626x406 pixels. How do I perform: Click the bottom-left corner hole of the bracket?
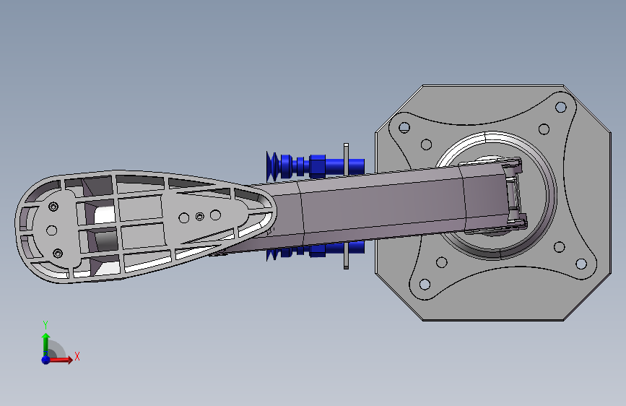click(x=425, y=285)
